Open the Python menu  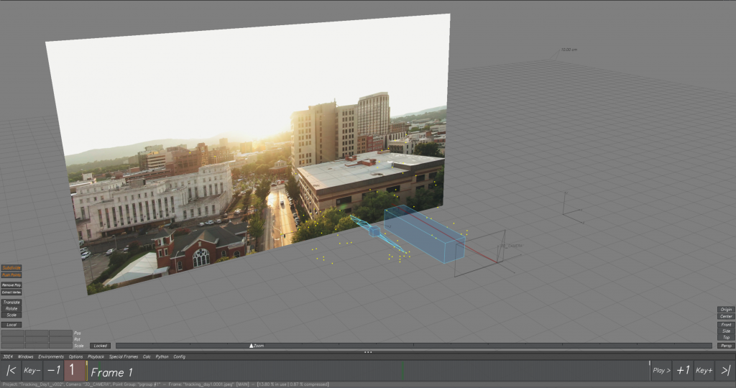(x=162, y=356)
